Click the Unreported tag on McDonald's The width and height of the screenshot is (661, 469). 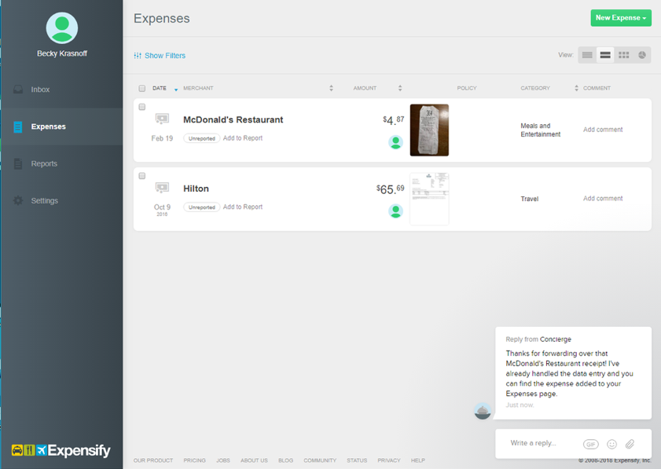(201, 138)
